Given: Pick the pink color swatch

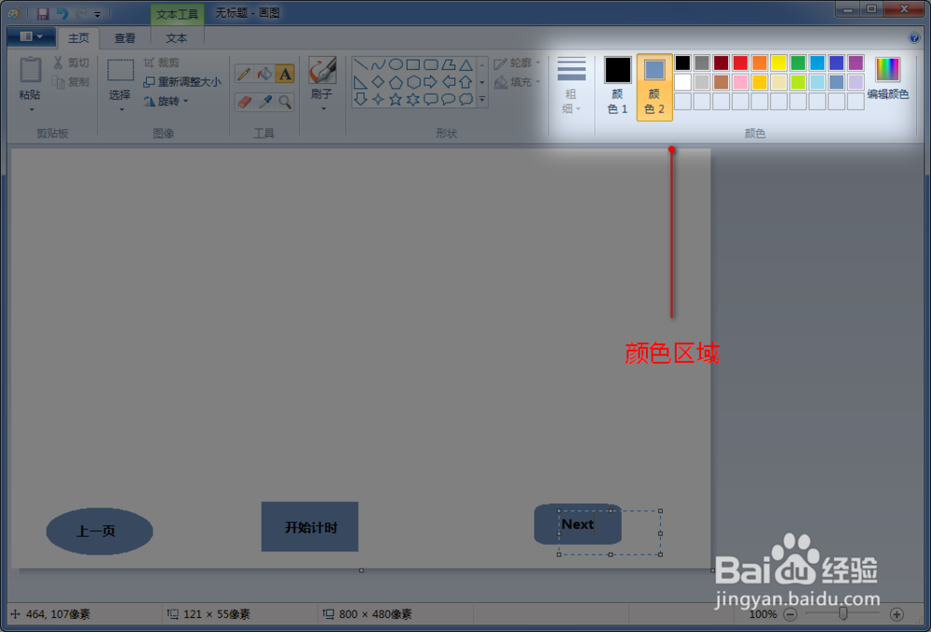Looking at the screenshot, I should tap(740, 82).
